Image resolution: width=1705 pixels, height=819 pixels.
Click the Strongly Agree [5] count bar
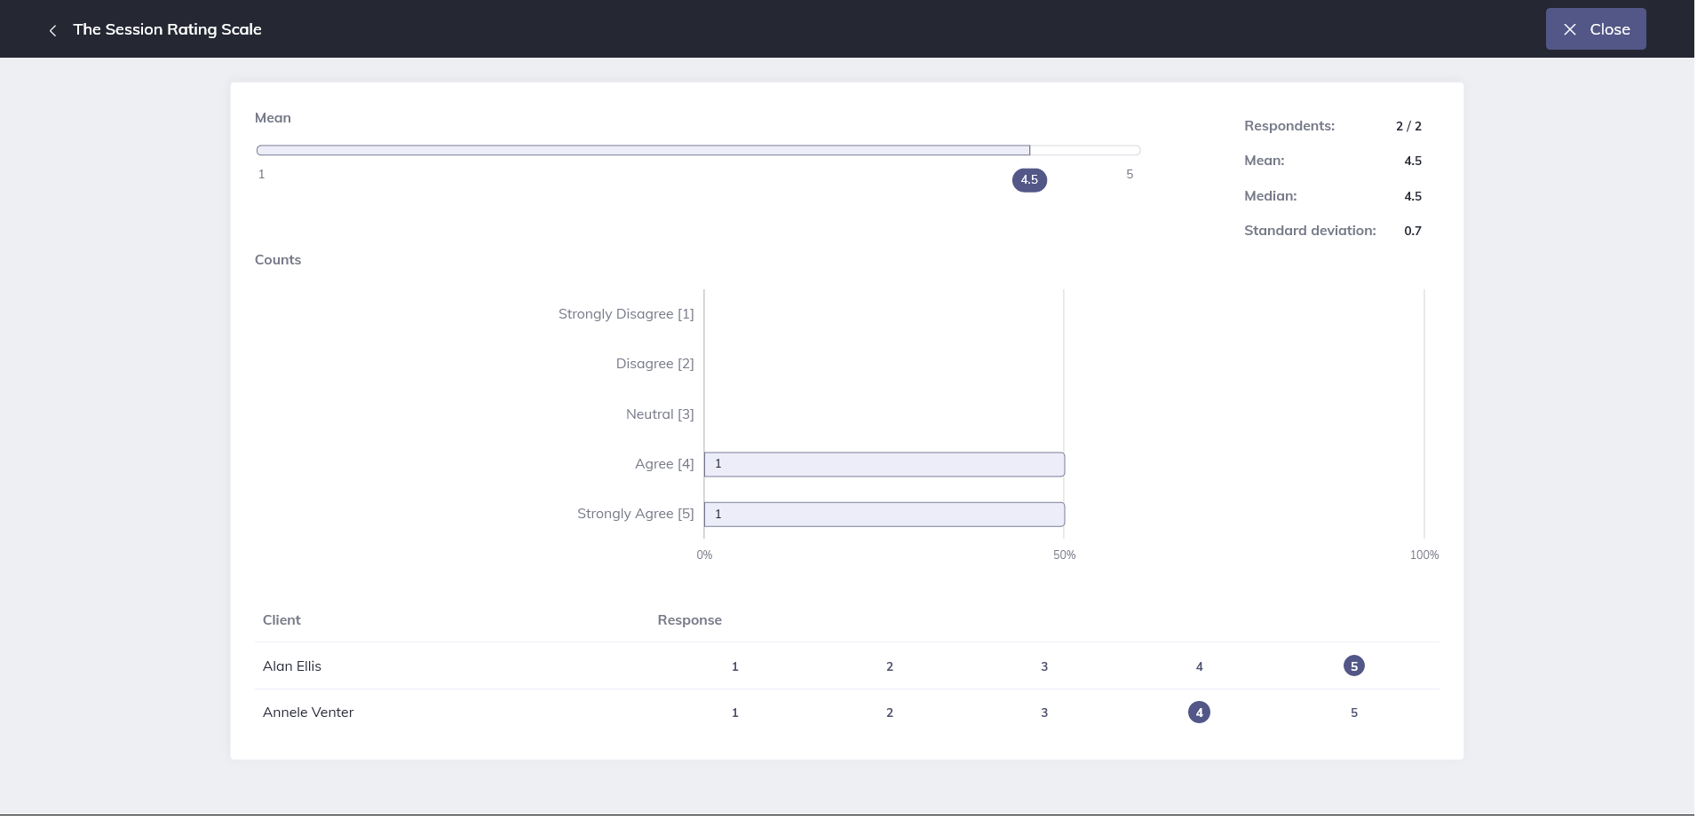(x=884, y=514)
